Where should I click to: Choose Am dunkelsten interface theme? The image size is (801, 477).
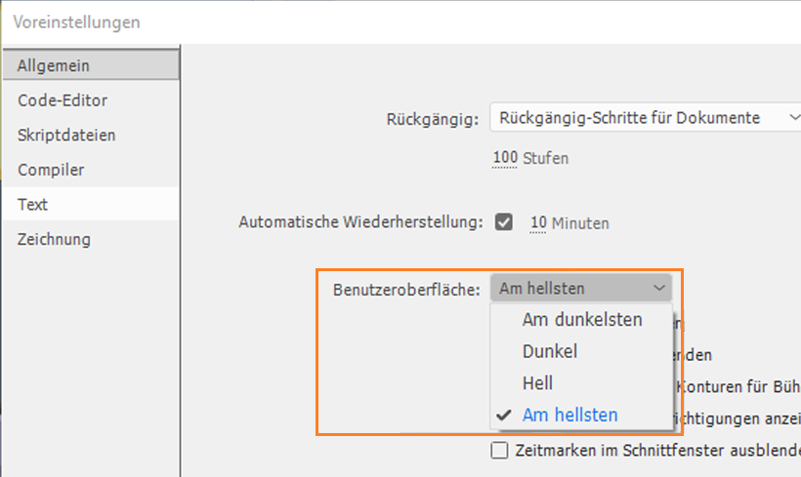(582, 320)
